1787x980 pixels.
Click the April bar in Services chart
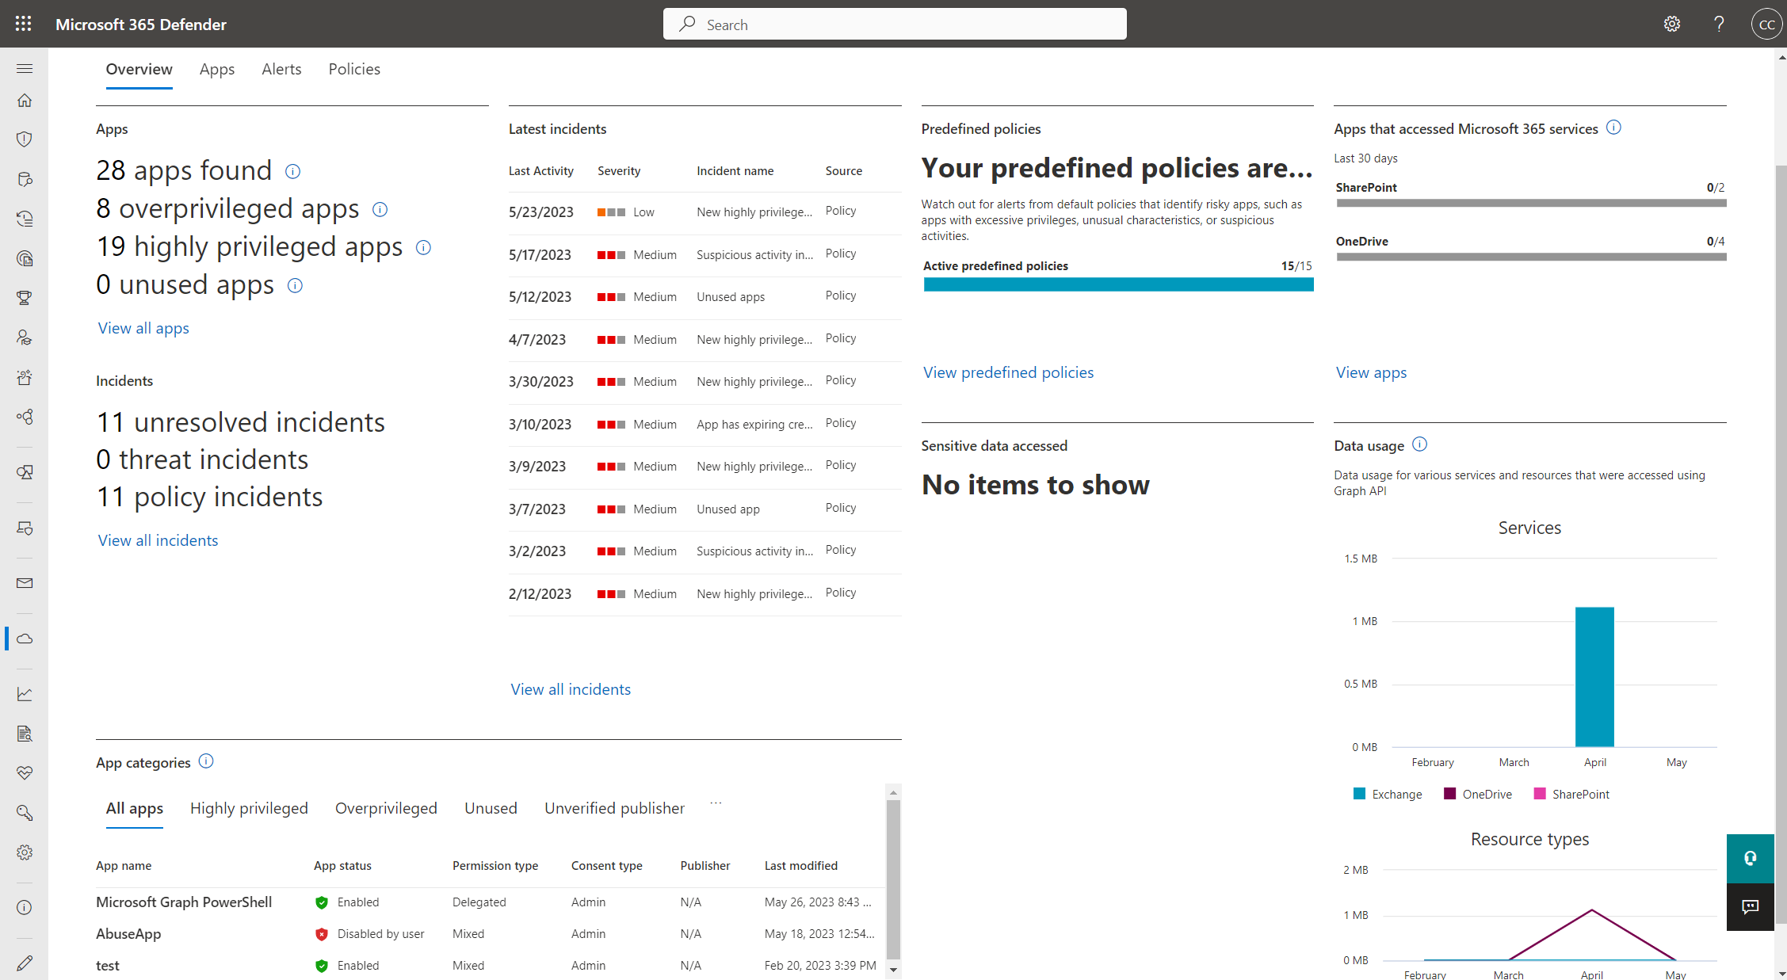[x=1594, y=677]
